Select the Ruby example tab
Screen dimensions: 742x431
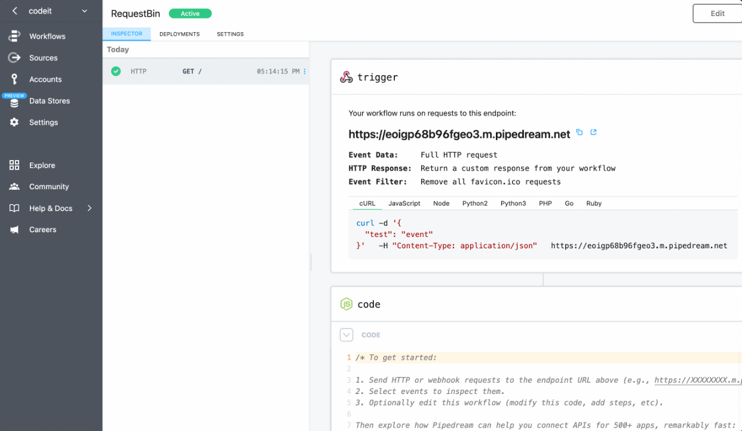[x=594, y=204]
